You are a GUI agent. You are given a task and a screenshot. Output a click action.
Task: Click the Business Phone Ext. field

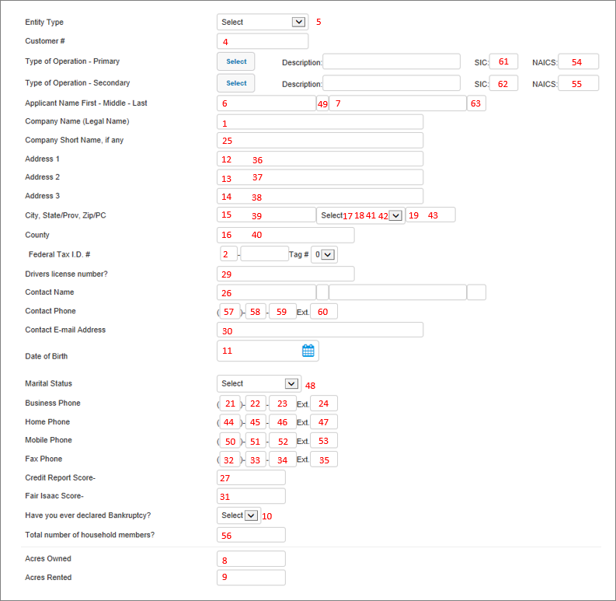click(324, 404)
